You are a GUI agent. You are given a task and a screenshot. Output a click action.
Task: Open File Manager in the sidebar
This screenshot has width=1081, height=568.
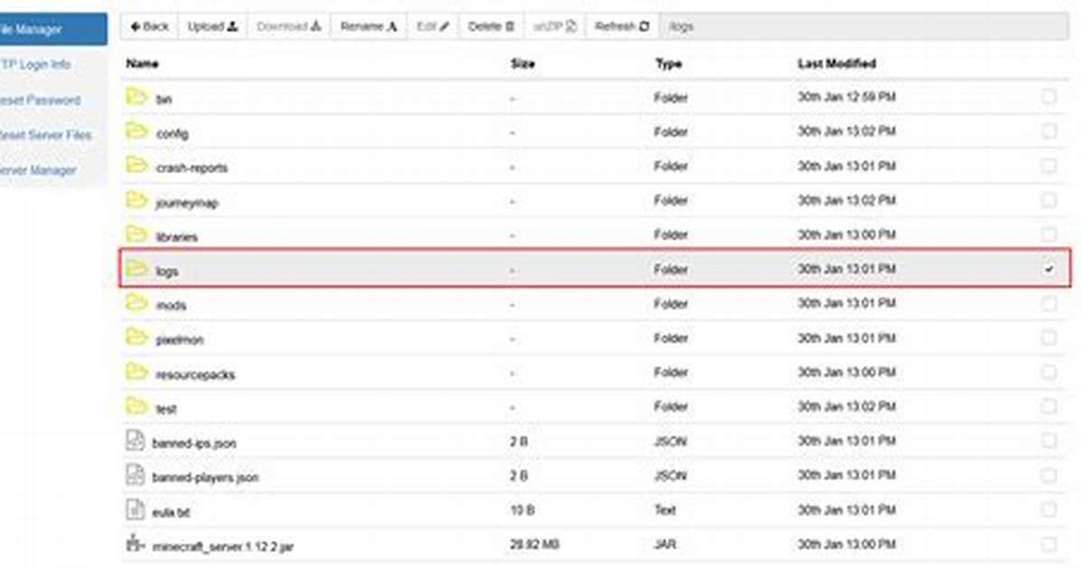(x=53, y=29)
